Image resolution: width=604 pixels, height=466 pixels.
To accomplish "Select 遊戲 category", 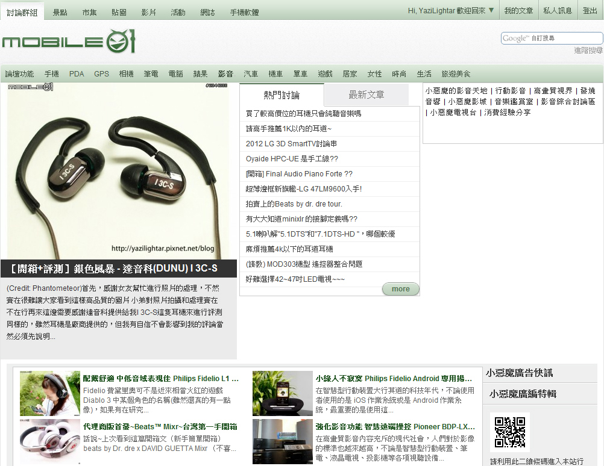I will click(325, 74).
